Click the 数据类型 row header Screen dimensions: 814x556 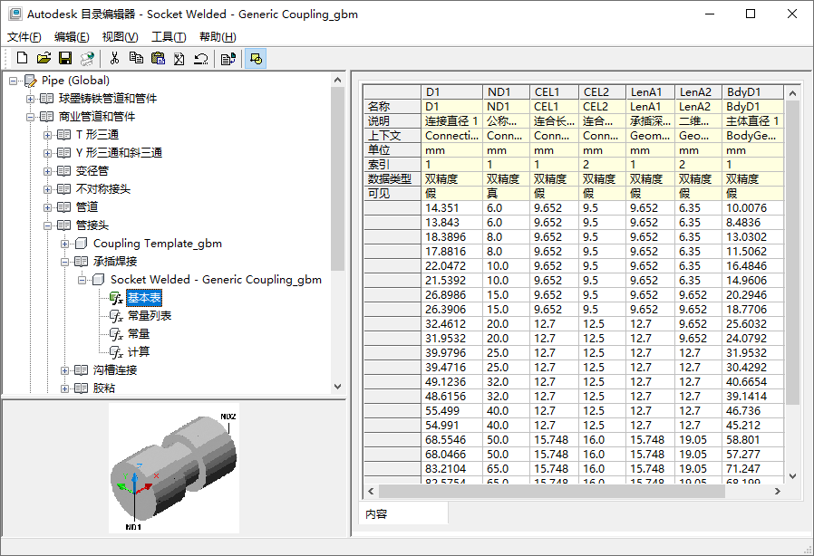point(392,179)
